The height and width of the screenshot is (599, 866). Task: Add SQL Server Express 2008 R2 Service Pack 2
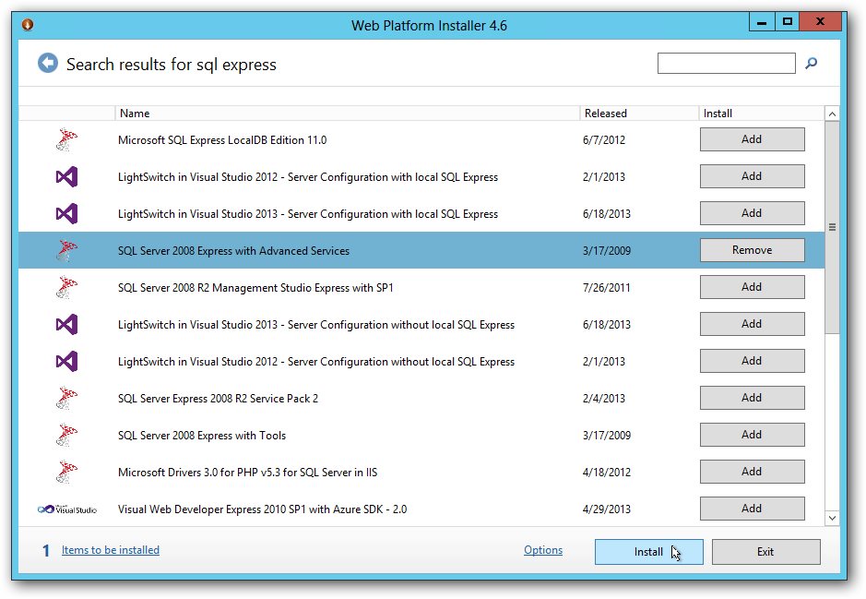(753, 398)
